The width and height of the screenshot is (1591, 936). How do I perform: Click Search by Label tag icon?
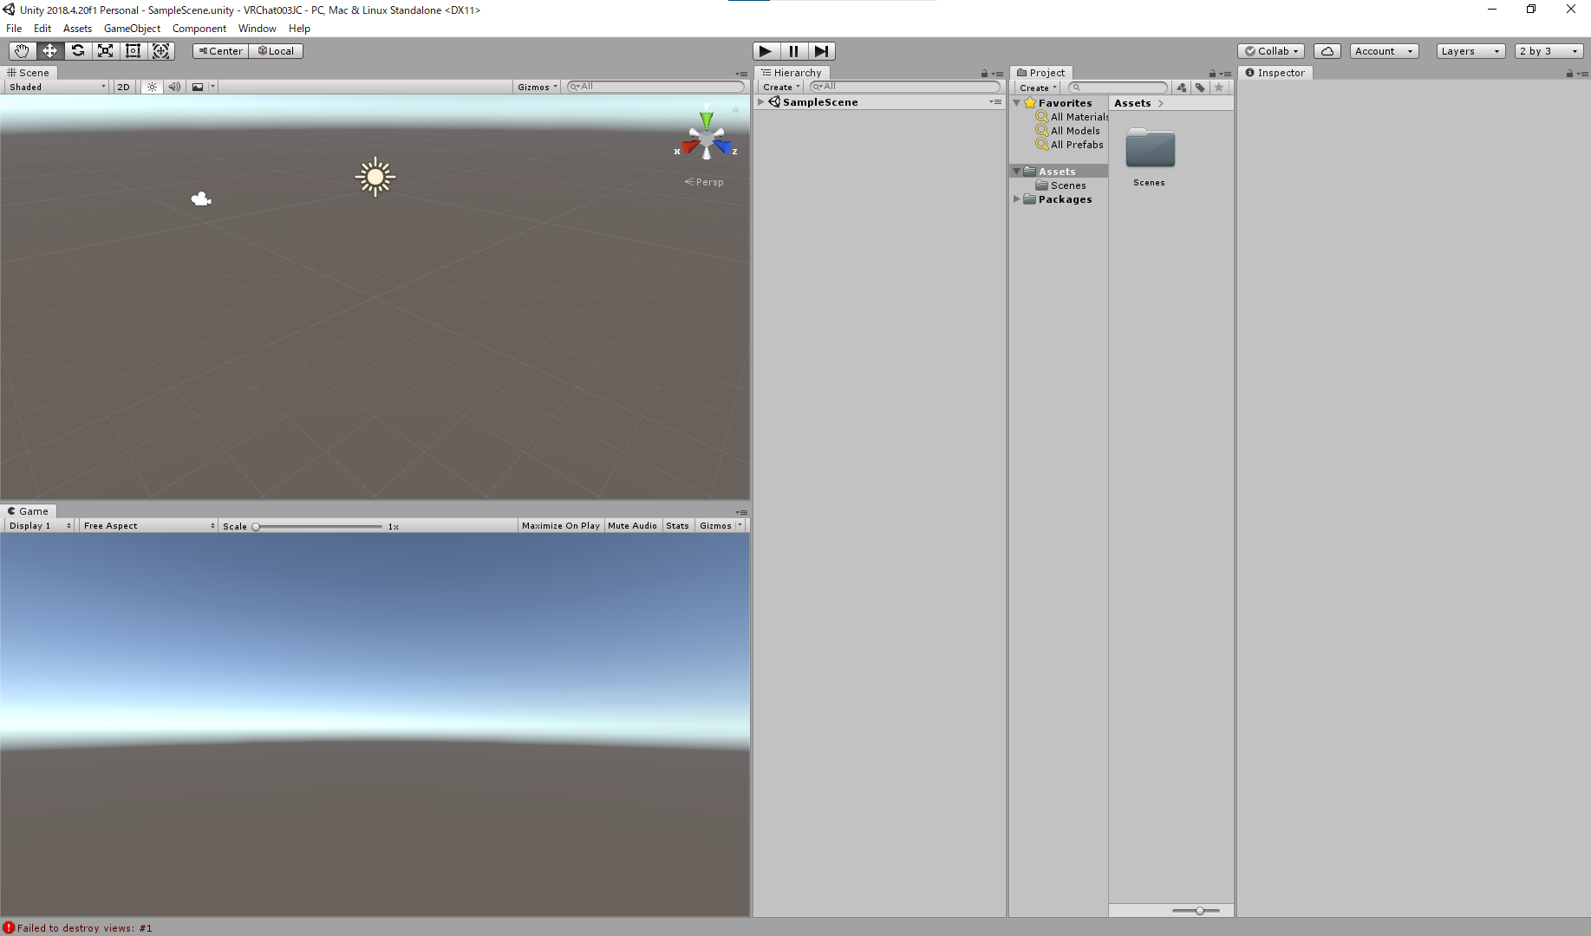[1200, 88]
